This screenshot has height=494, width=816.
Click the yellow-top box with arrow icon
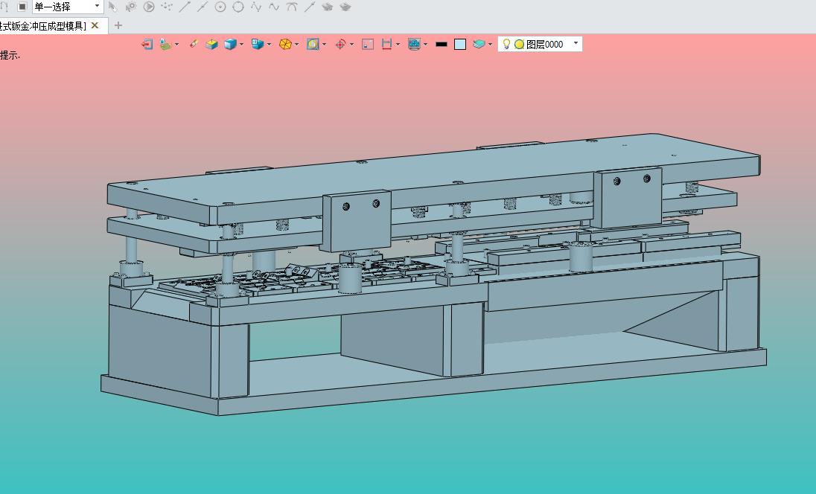(211, 44)
